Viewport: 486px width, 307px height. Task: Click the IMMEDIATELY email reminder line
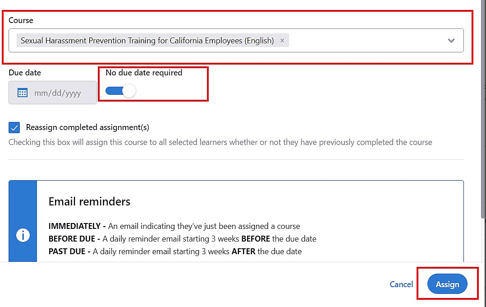(x=174, y=226)
